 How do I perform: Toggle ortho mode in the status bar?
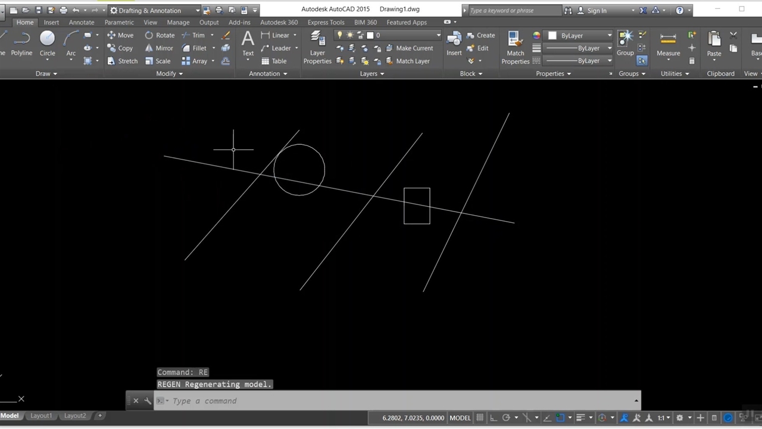pos(493,418)
